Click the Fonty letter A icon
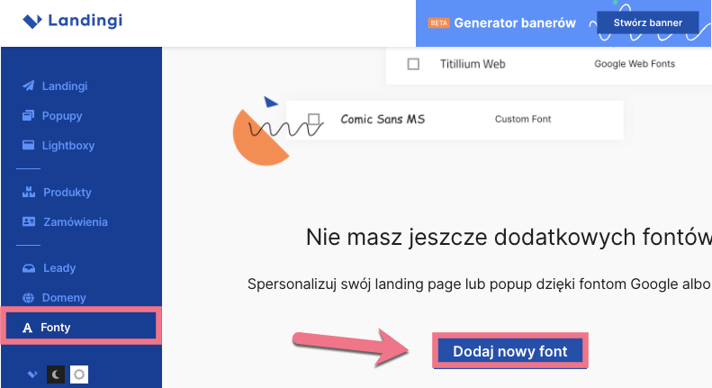The height and width of the screenshot is (388, 712). pyautogui.click(x=27, y=328)
